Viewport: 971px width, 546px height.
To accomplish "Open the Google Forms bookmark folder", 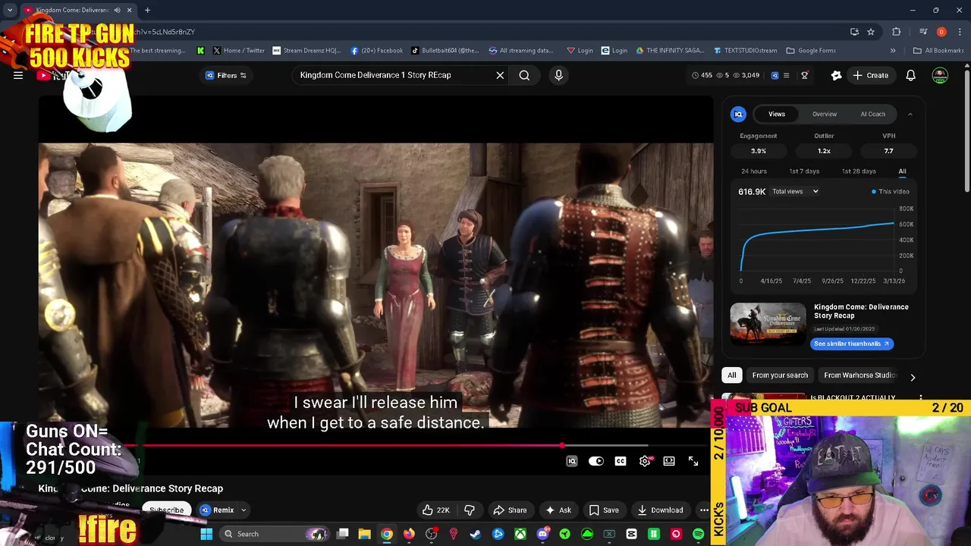I will coord(811,51).
